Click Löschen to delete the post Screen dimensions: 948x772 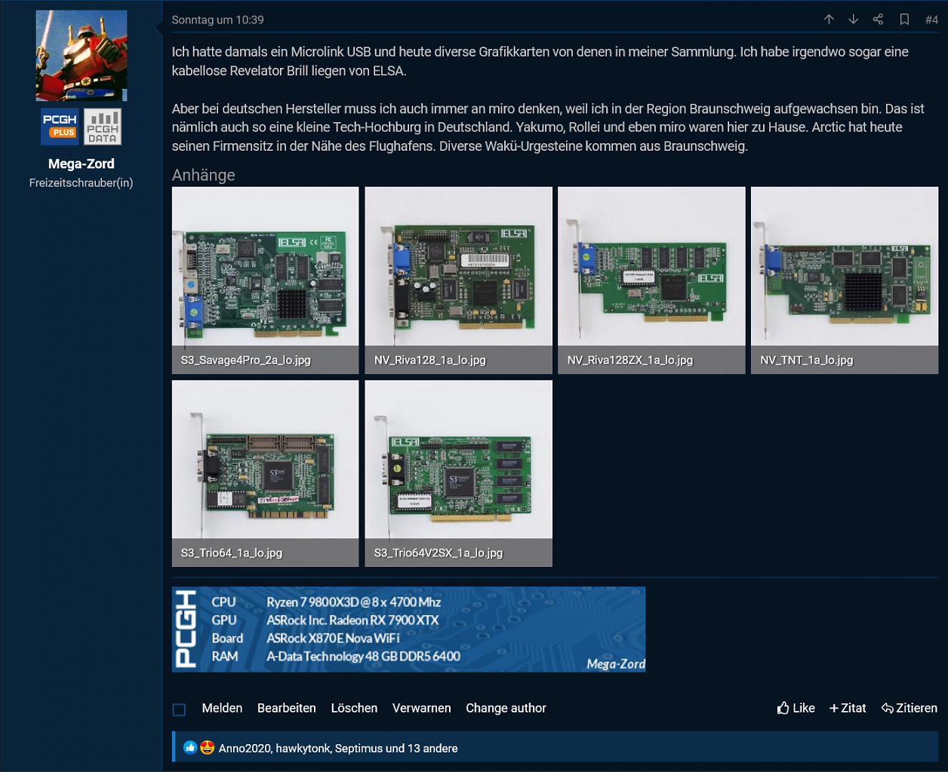[x=354, y=708]
